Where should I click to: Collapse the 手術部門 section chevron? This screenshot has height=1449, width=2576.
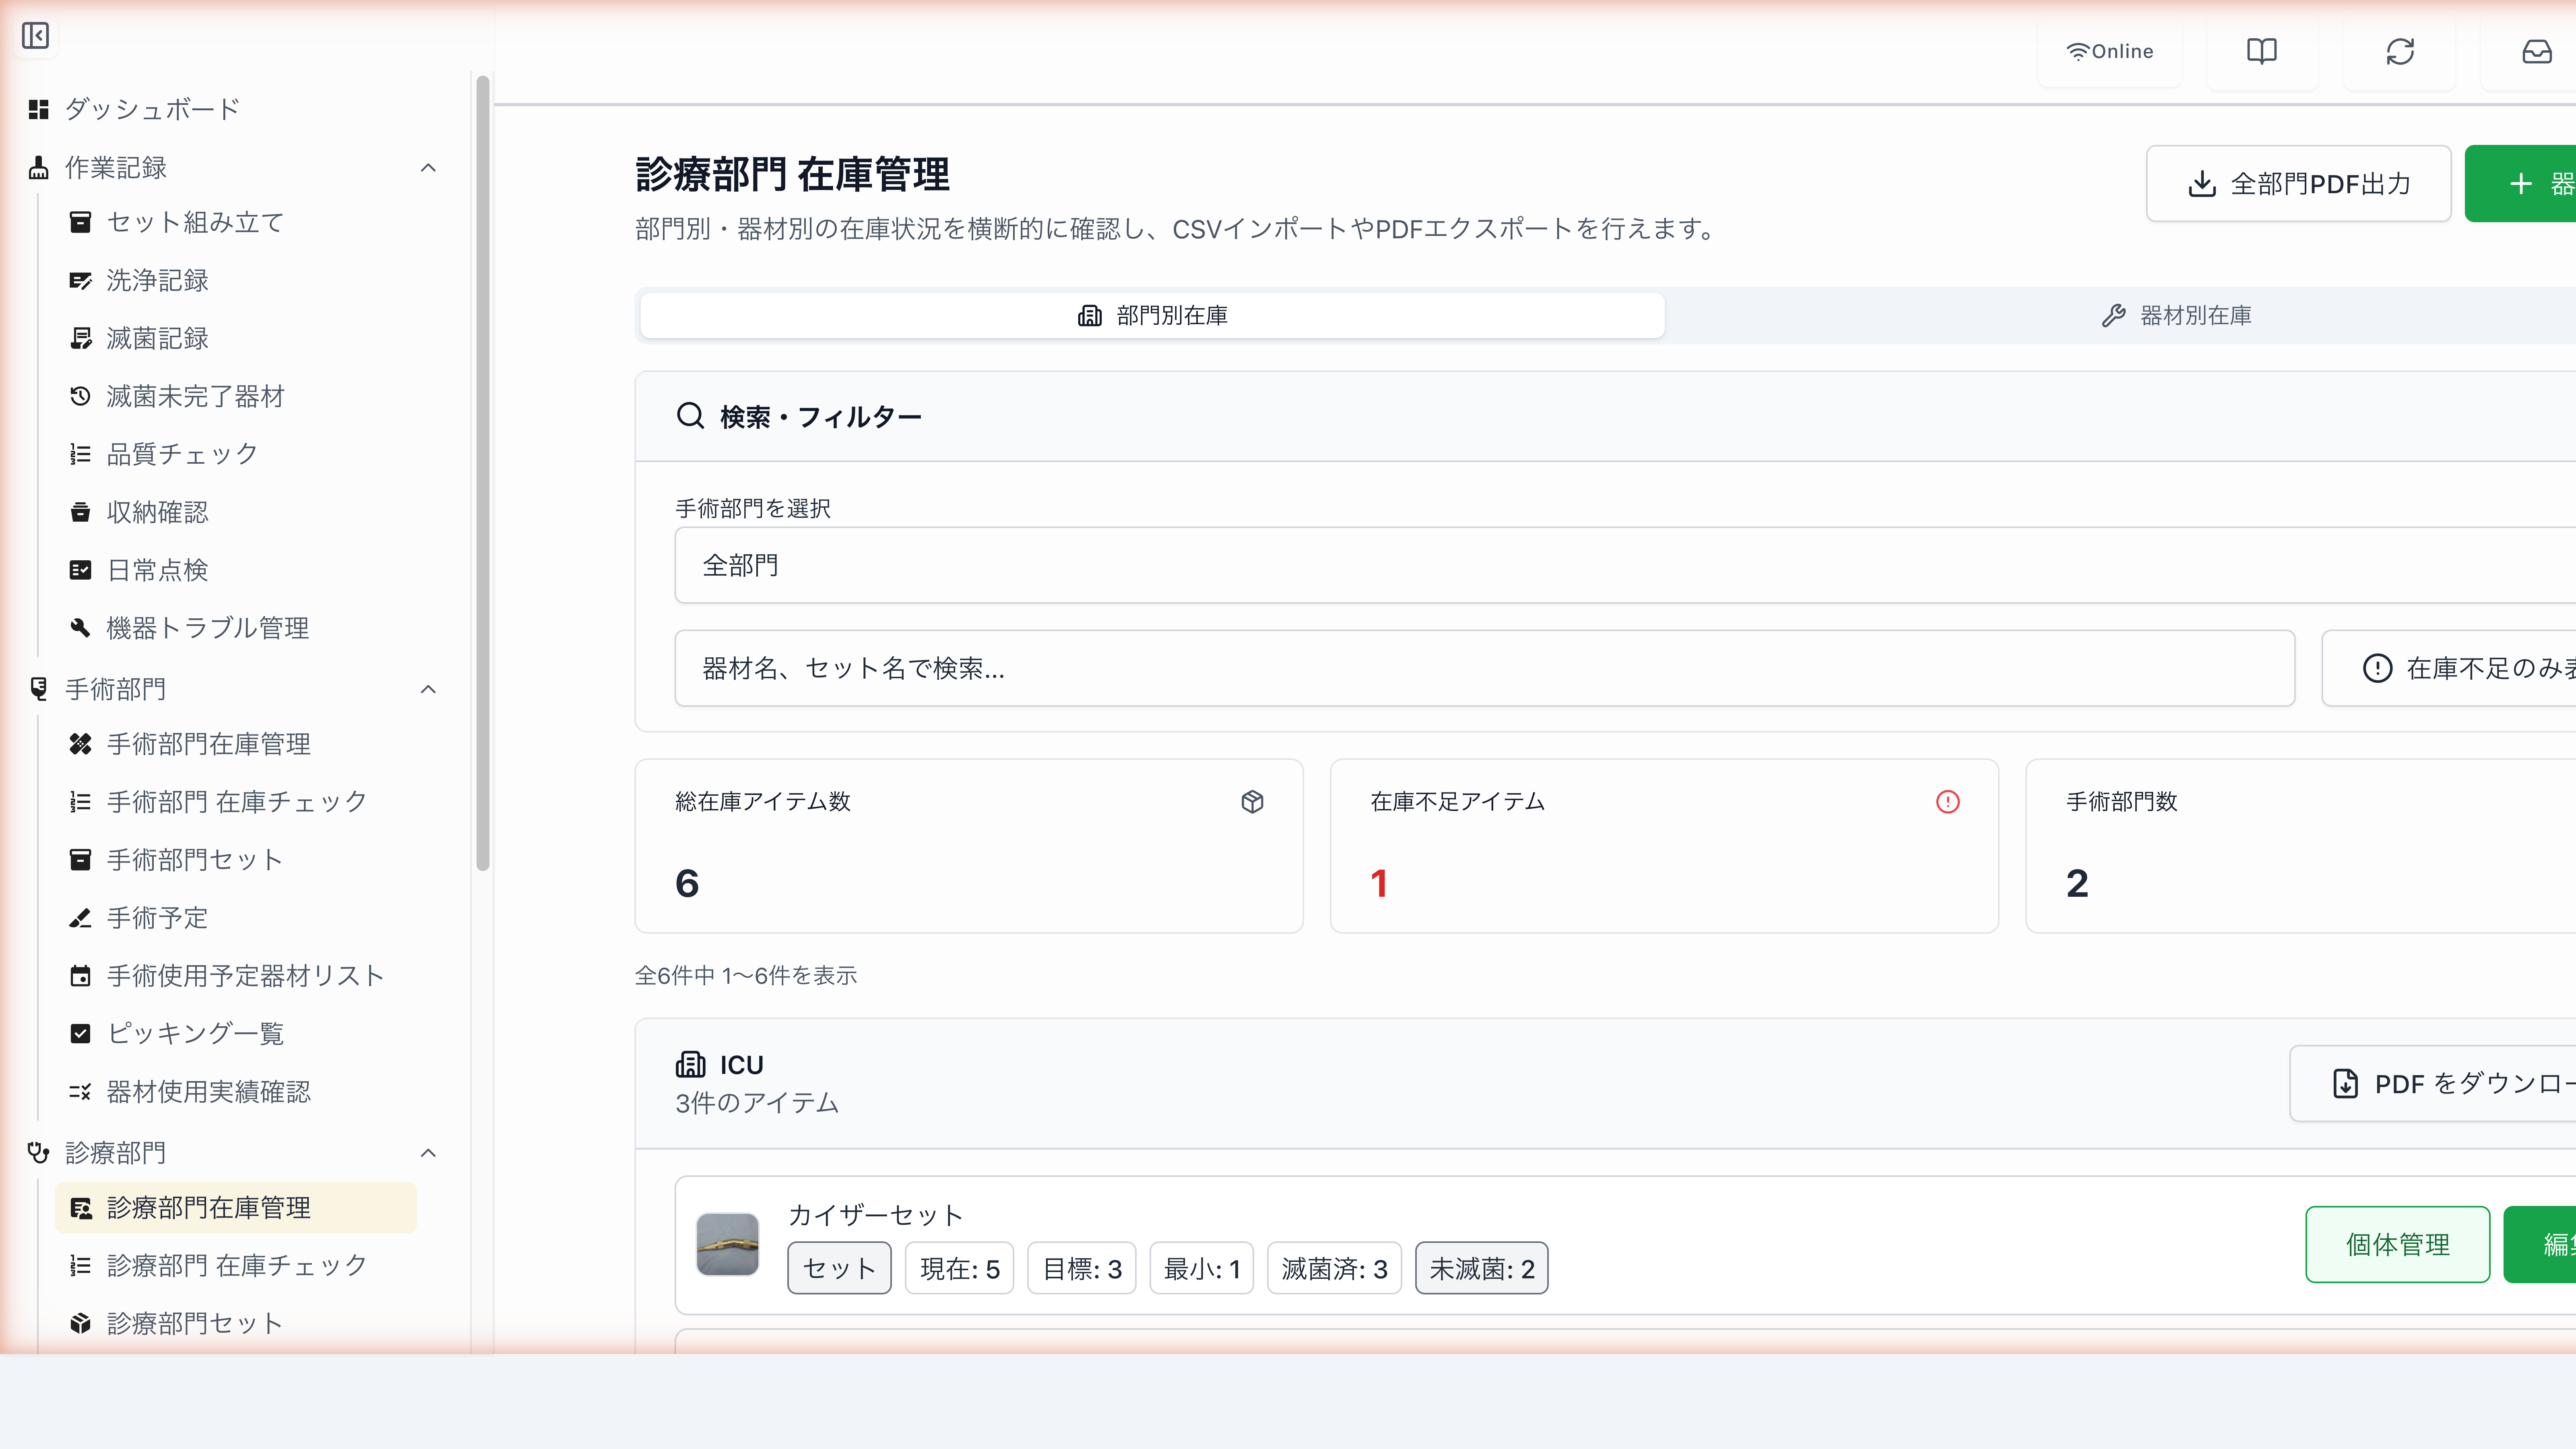point(428,689)
